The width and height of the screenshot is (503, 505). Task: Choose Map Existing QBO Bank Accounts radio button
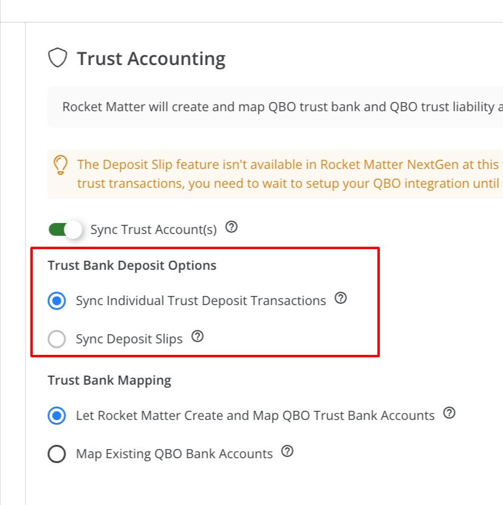57,454
